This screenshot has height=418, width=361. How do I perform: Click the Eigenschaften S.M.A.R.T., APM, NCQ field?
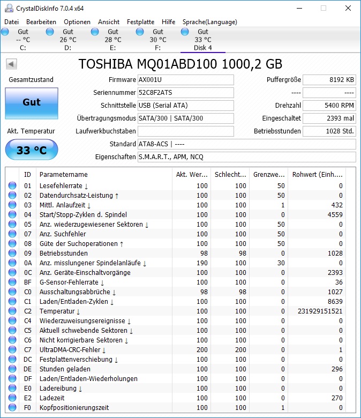pyautogui.click(x=247, y=156)
